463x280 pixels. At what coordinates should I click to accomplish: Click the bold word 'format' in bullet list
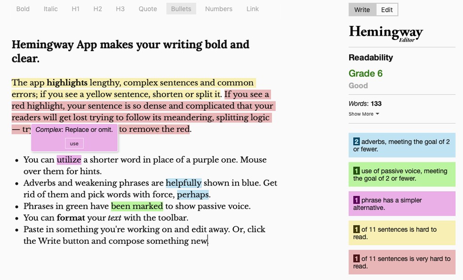click(71, 218)
